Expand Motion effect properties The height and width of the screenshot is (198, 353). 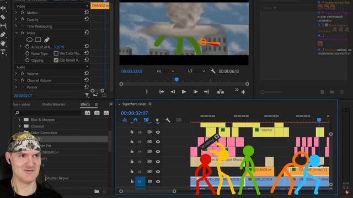pos(16,13)
